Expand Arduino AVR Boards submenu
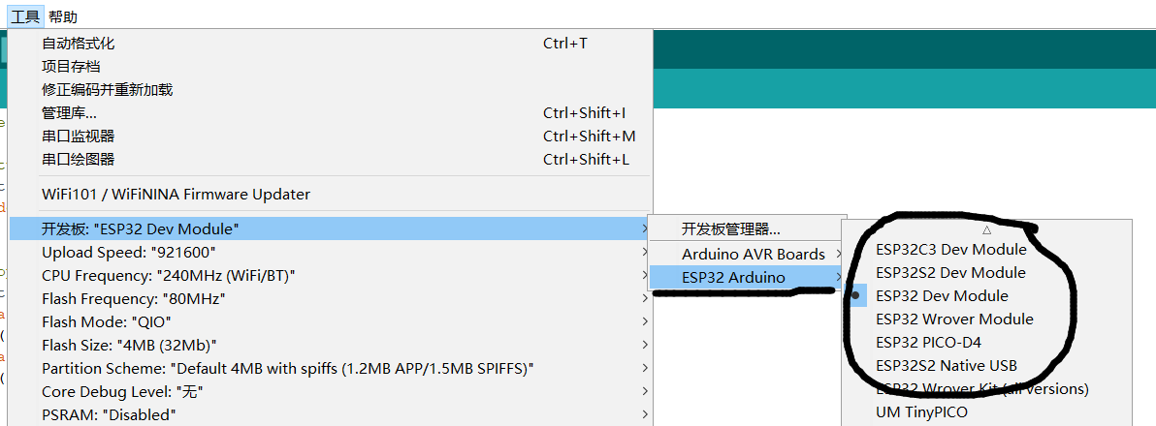The height and width of the screenshot is (426, 1156). point(747,254)
